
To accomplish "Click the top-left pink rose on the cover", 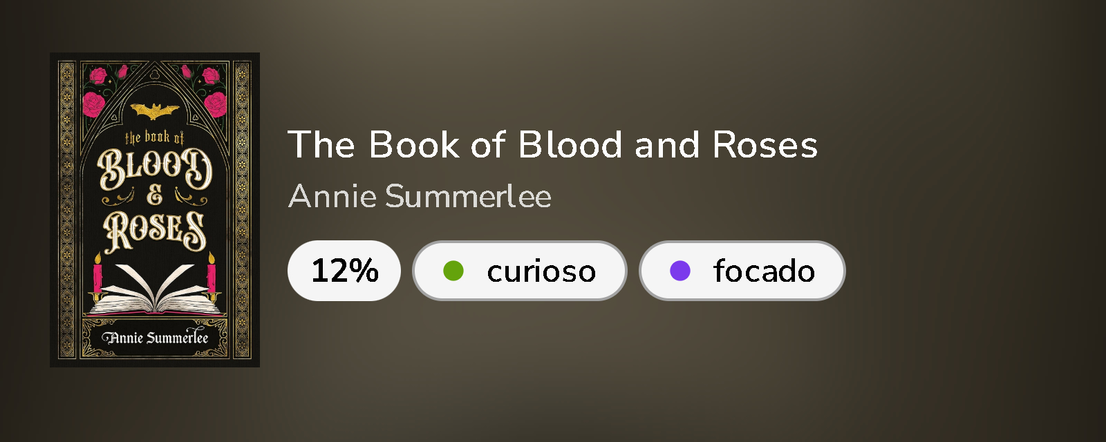I will 94,104.
